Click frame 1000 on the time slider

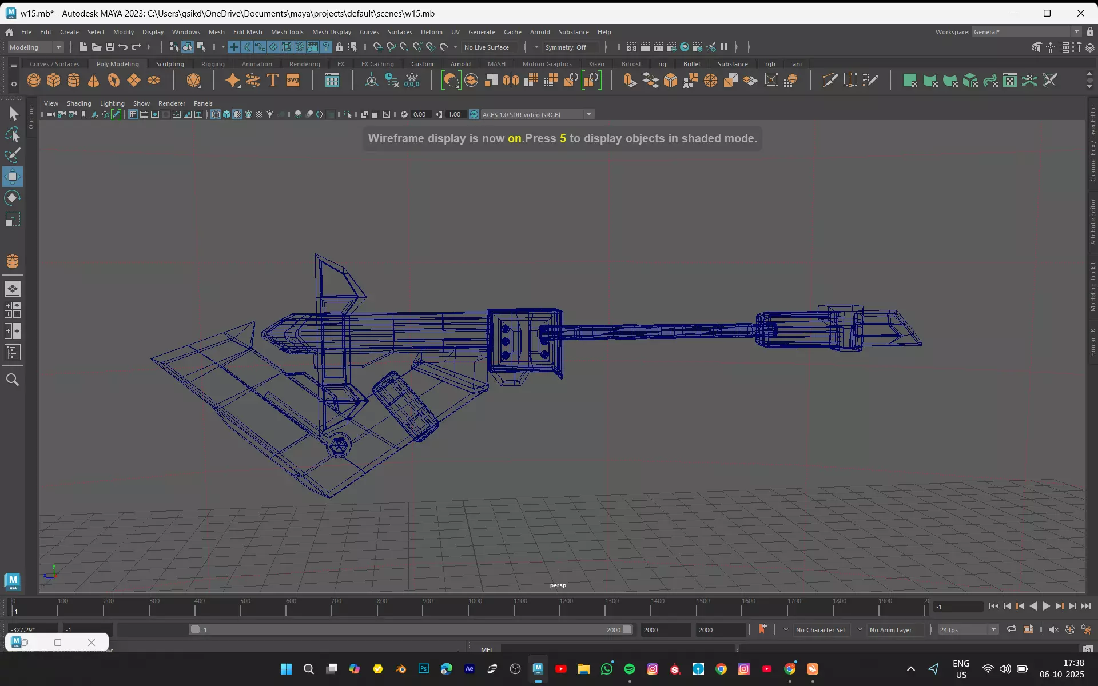tap(468, 607)
